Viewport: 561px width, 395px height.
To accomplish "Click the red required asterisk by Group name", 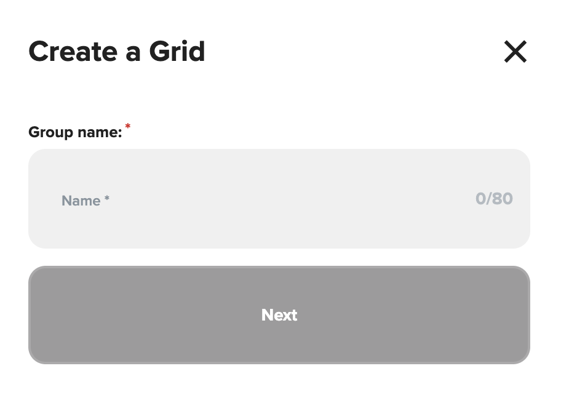I will point(128,127).
